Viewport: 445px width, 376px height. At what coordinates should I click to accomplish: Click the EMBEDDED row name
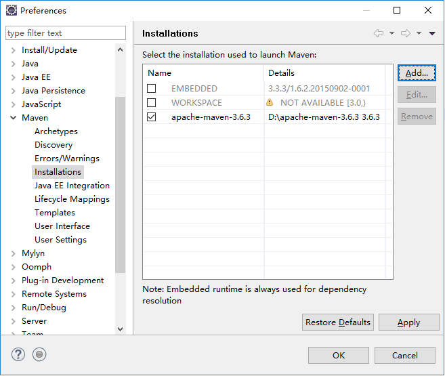[x=194, y=89]
